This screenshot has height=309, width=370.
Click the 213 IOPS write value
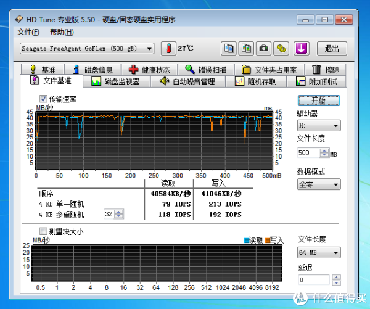[x=225, y=204]
